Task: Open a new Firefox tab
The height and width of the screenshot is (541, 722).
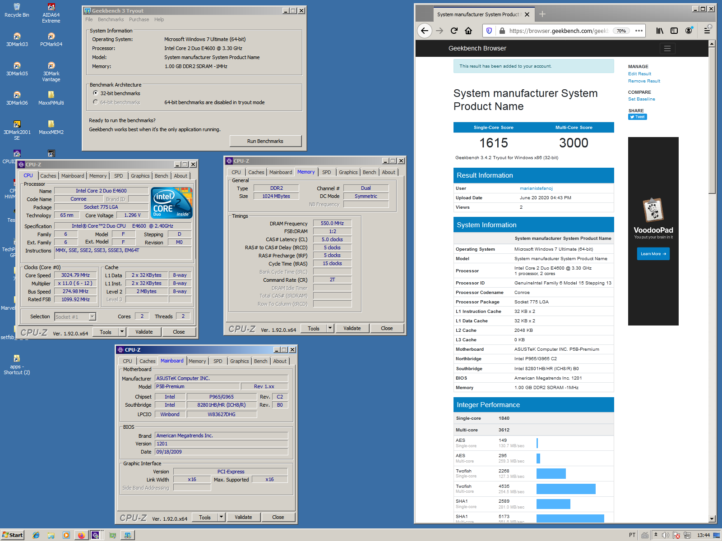Action: point(542,14)
